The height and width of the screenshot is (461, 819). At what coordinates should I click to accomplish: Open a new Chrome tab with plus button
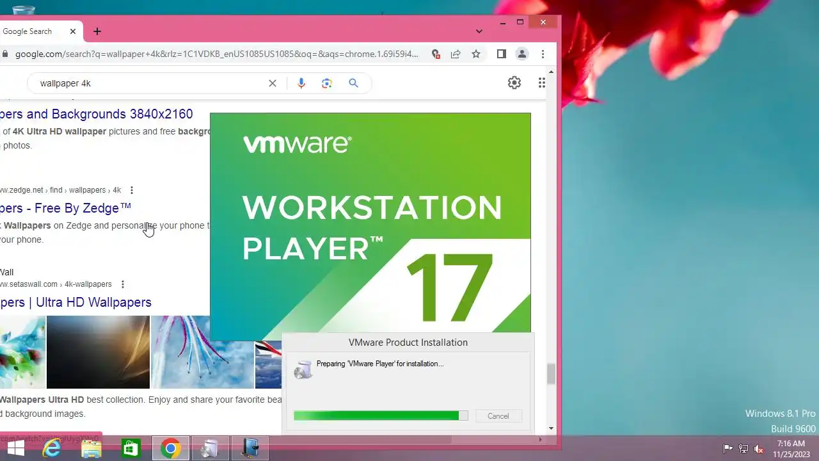97,31
